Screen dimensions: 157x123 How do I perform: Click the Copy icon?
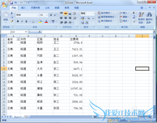point(12,17)
